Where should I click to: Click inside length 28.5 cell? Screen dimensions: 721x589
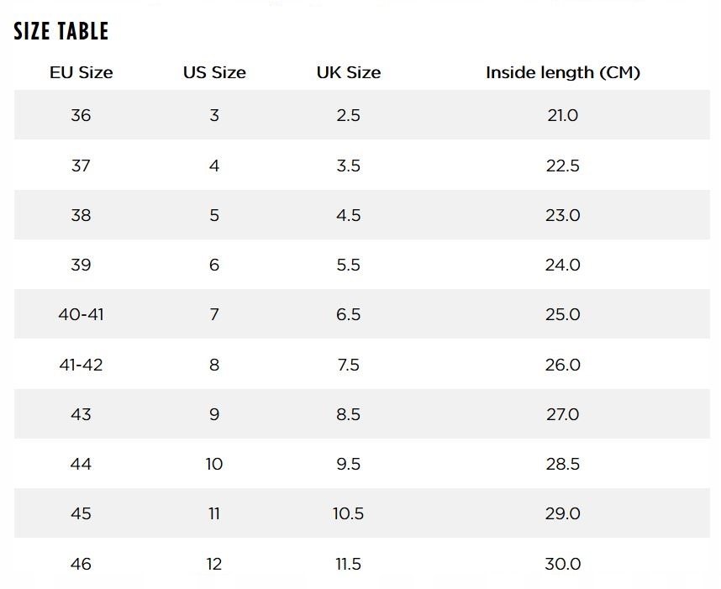[562, 464]
